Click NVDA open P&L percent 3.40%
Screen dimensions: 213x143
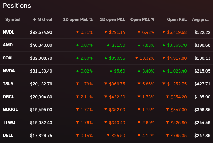(148, 71)
